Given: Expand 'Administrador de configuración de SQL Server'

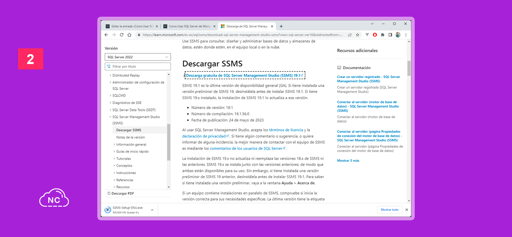Looking at the screenshot, I should (110, 82).
